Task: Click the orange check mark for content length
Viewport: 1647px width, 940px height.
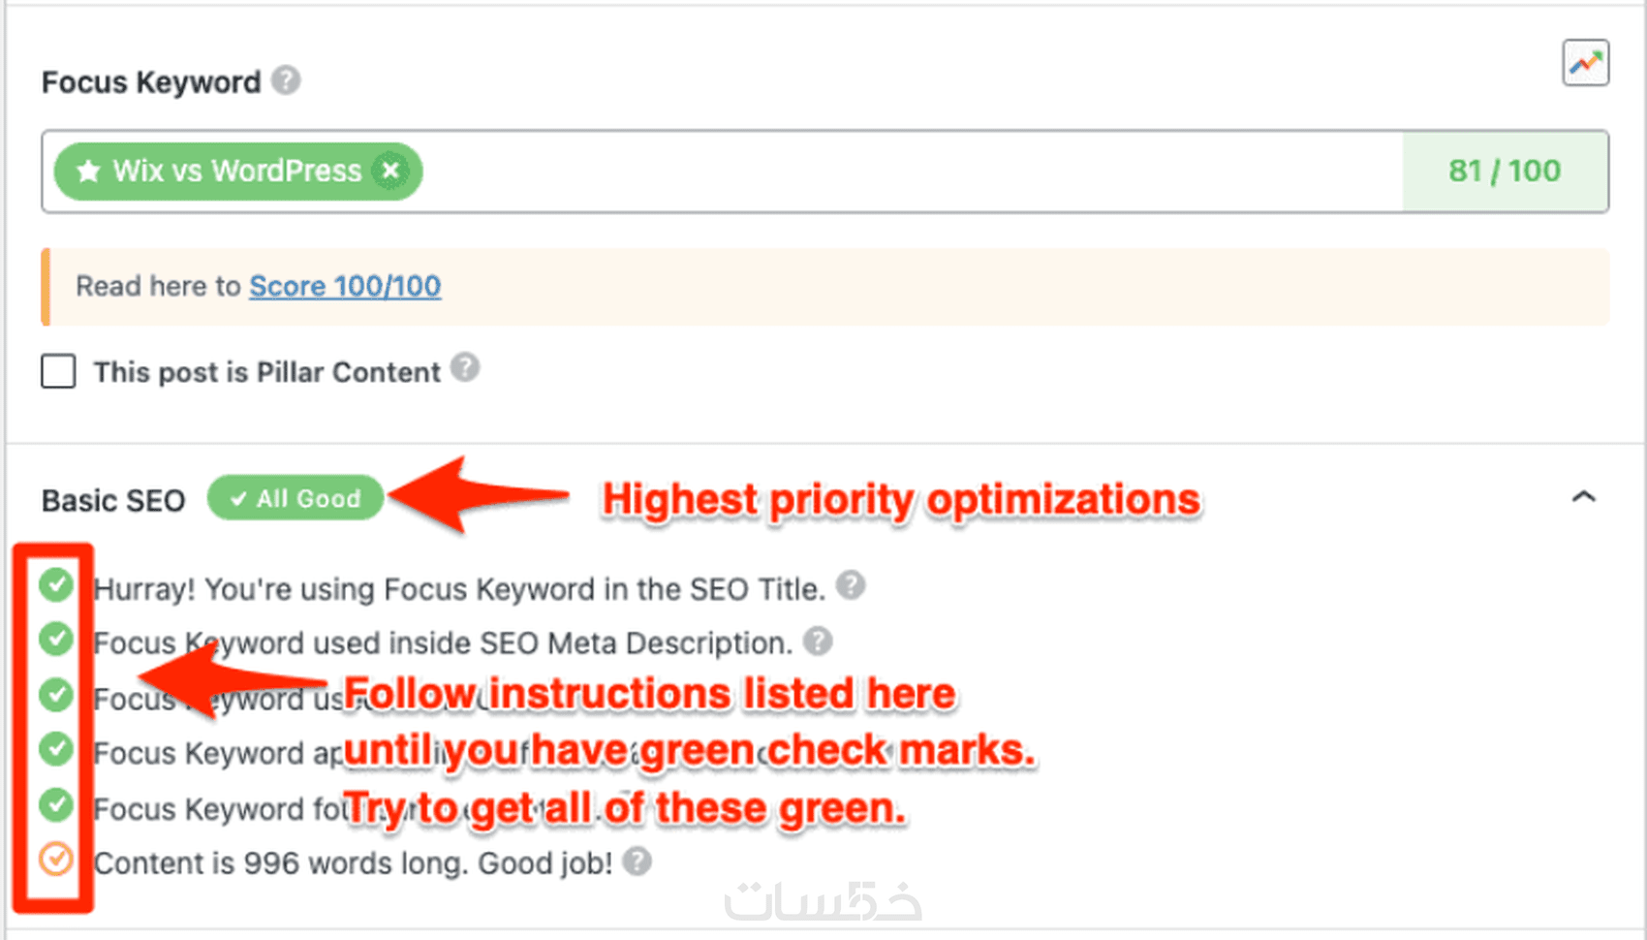Action: [56, 859]
